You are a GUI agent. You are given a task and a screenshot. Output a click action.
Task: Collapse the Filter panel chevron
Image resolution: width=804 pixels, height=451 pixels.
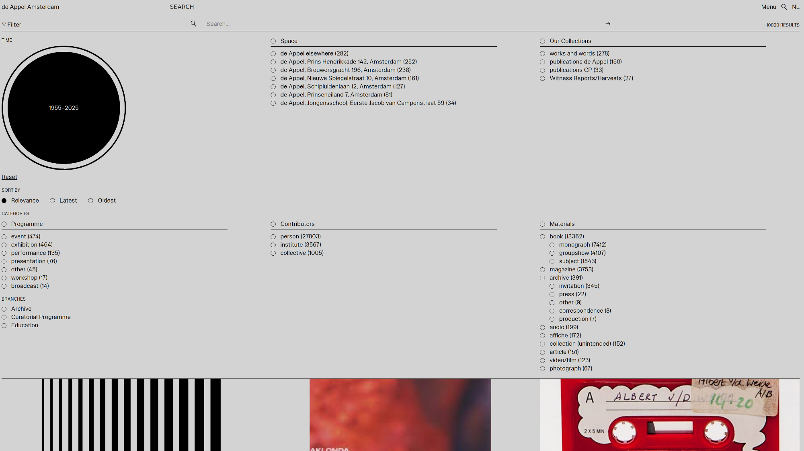point(4,25)
